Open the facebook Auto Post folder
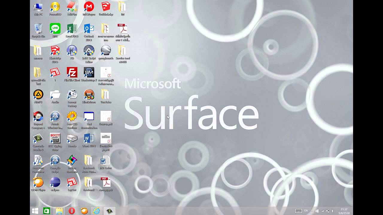The height and width of the screenshot is (215, 383). tap(89, 164)
